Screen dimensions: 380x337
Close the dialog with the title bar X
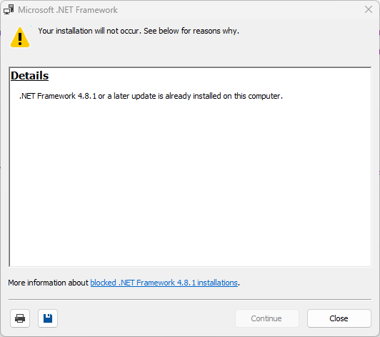369,9
